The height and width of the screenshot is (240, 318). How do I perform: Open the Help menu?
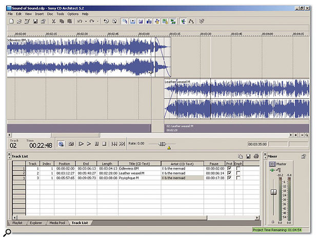pyautogui.click(x=85, y=14)
